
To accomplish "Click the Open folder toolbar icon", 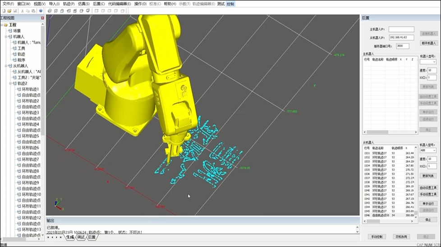I will [x=9, y=10].
